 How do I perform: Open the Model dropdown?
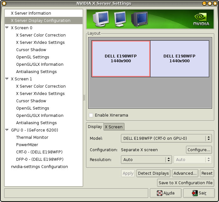pyautogui.click(x=166, y=138)
